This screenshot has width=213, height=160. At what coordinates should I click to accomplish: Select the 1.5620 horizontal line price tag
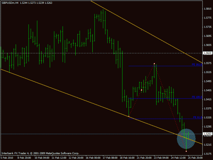coord(208,53)
